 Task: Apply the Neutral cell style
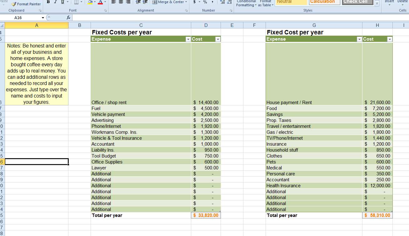291,2
